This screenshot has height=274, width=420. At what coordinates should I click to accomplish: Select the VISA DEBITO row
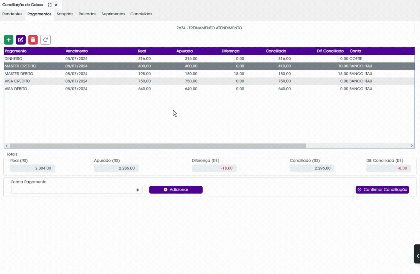click(209, 89)
